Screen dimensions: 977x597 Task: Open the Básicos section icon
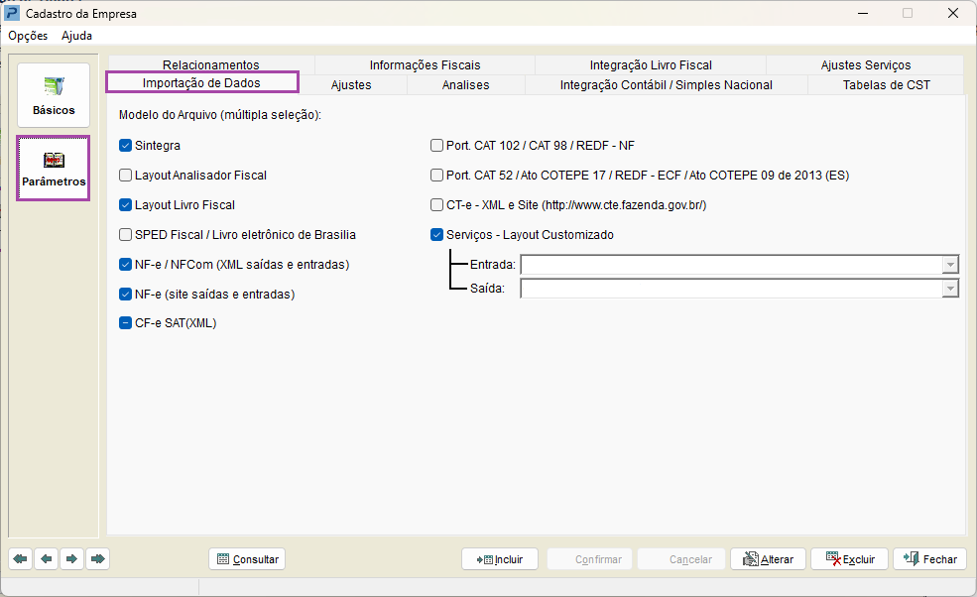point(54,95)
